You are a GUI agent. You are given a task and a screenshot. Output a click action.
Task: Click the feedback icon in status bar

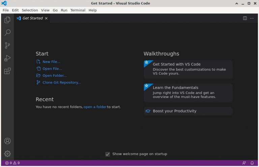click(x=244, y=163)
